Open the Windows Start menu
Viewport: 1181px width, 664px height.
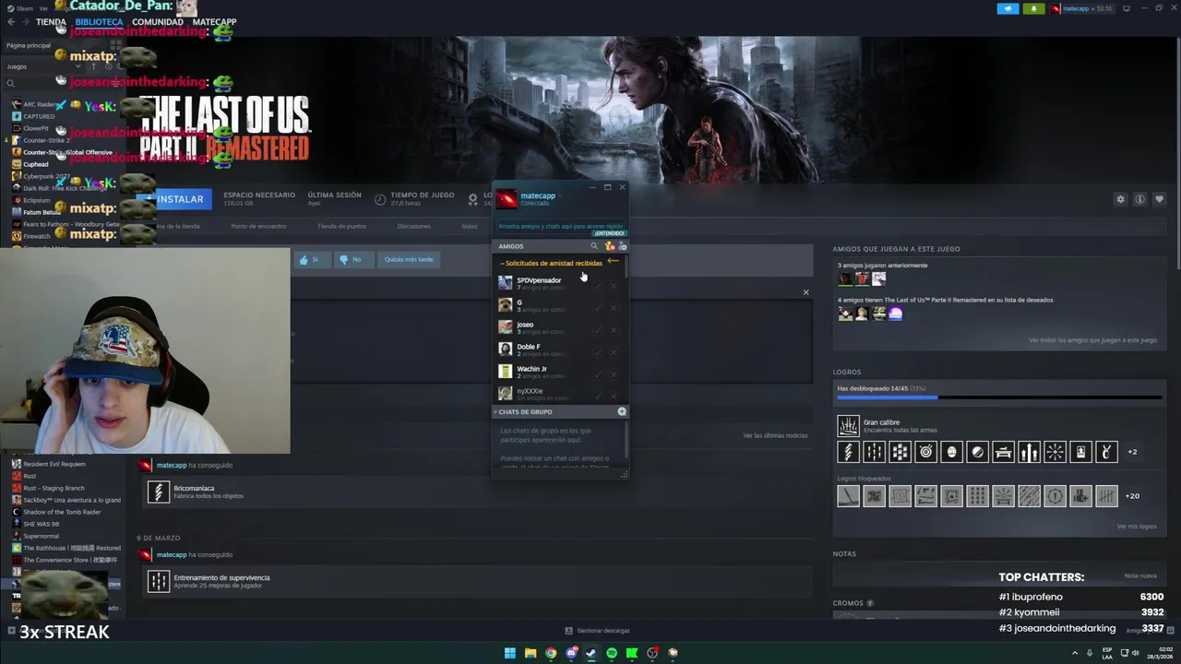point(510,653)
